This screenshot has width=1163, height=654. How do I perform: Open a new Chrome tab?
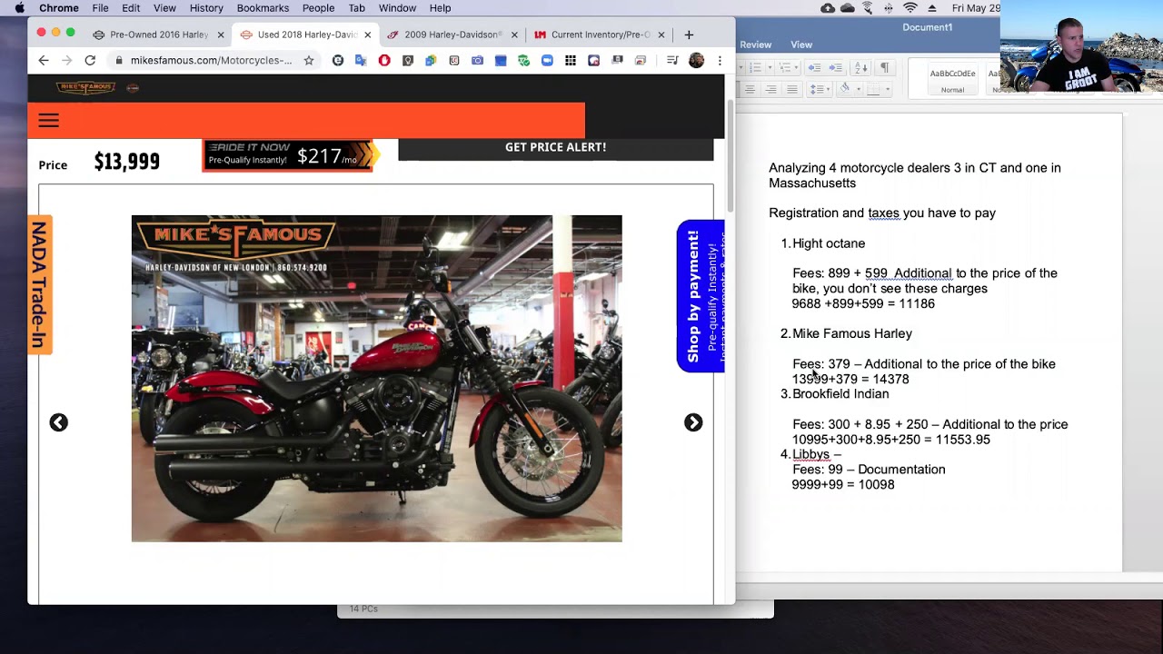click(x=689, y=35)
